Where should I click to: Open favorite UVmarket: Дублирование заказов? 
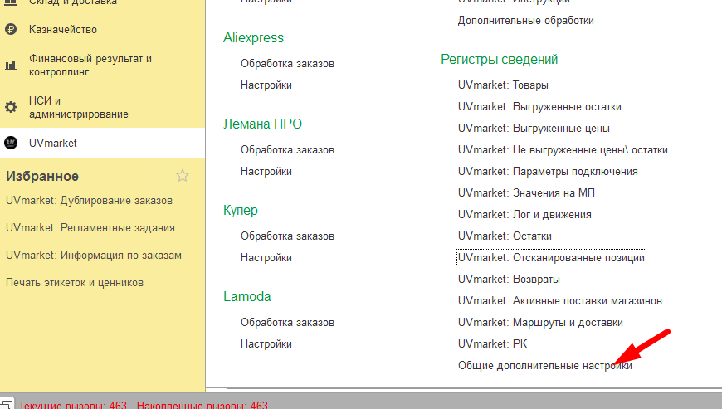coord(90,201)
